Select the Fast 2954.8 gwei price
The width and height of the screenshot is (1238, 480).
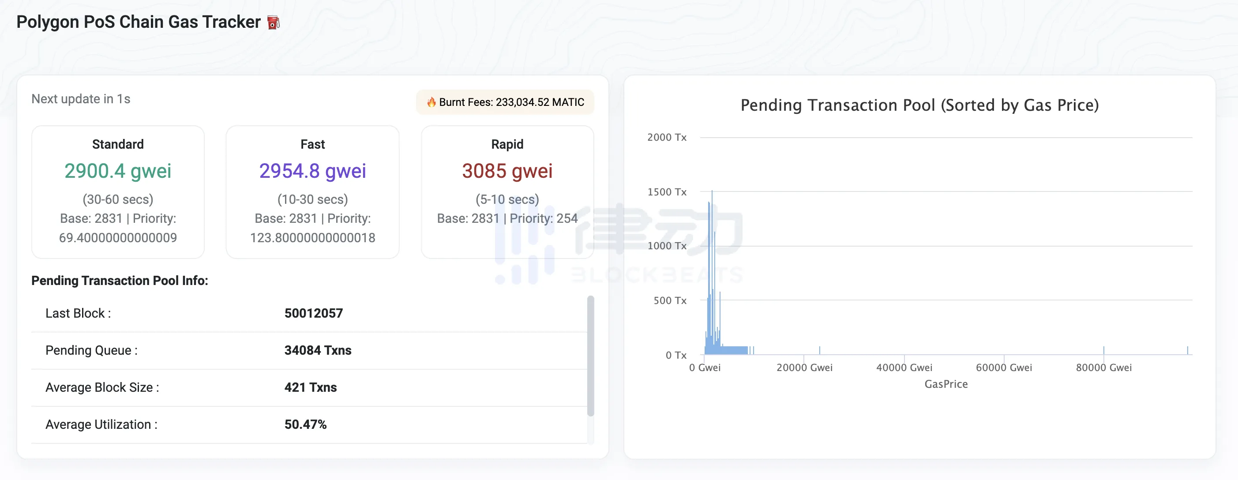[312, 171]
